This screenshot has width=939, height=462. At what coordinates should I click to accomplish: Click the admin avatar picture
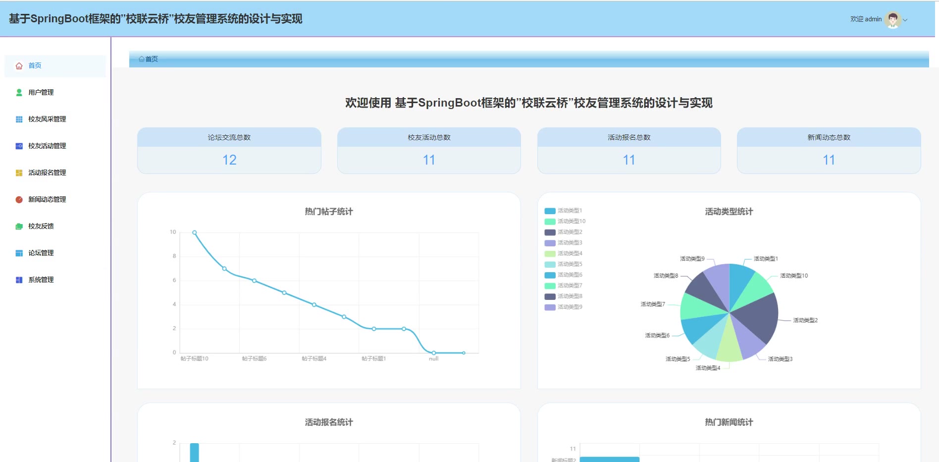tap(892, 19)
